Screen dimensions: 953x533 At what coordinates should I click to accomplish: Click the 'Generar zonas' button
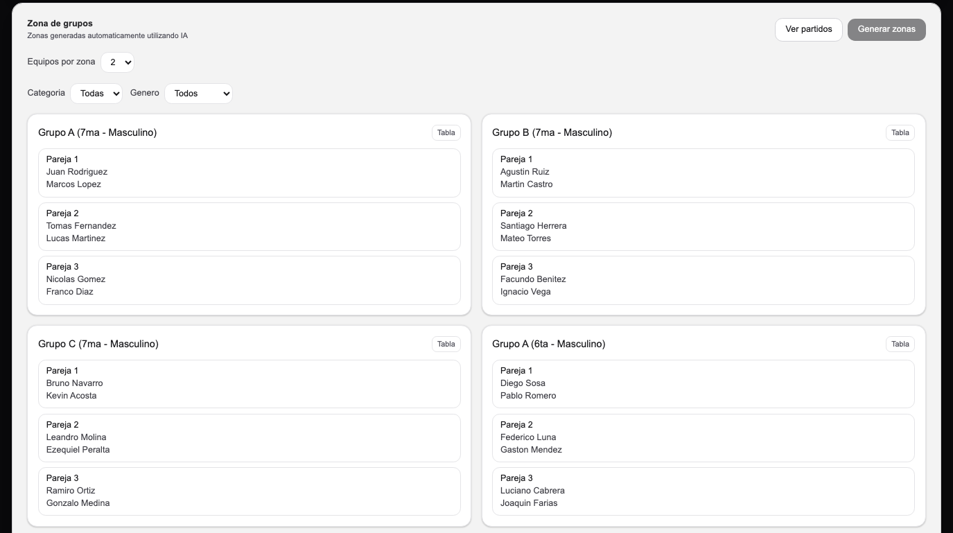point(886,29)
